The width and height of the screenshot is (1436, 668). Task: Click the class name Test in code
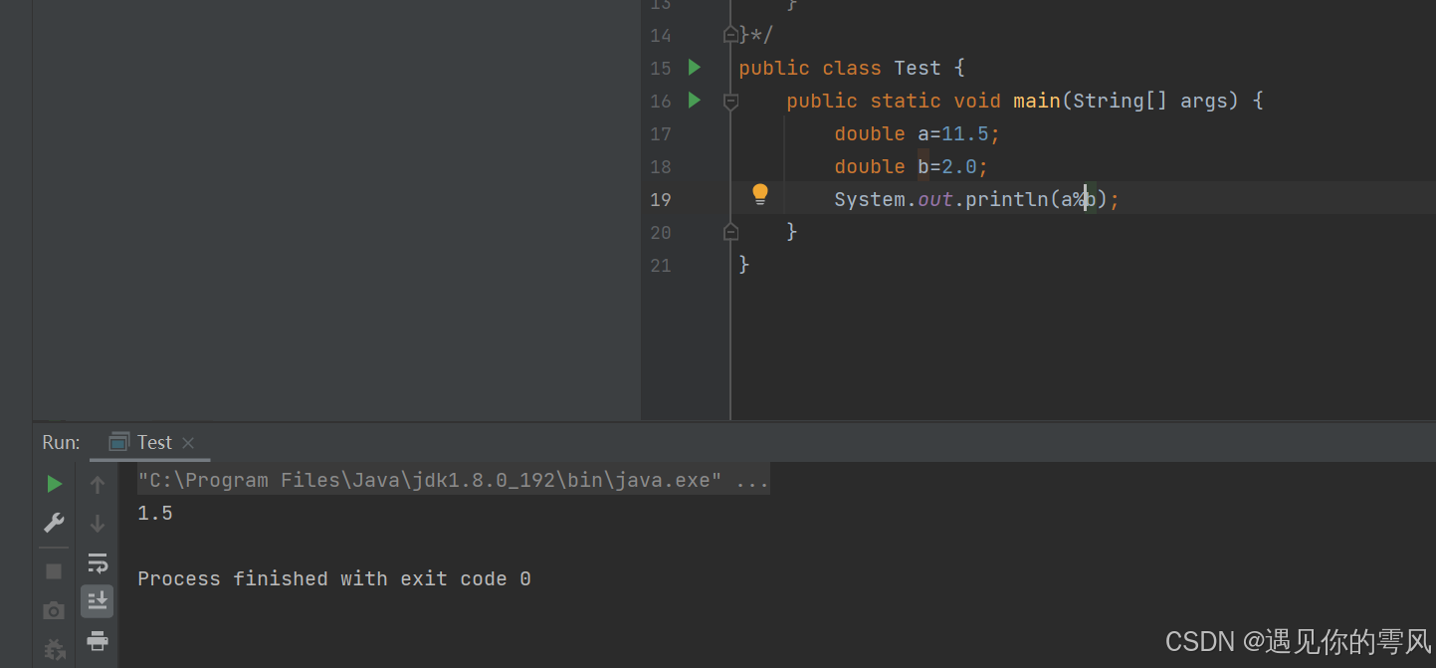(918, 69)
